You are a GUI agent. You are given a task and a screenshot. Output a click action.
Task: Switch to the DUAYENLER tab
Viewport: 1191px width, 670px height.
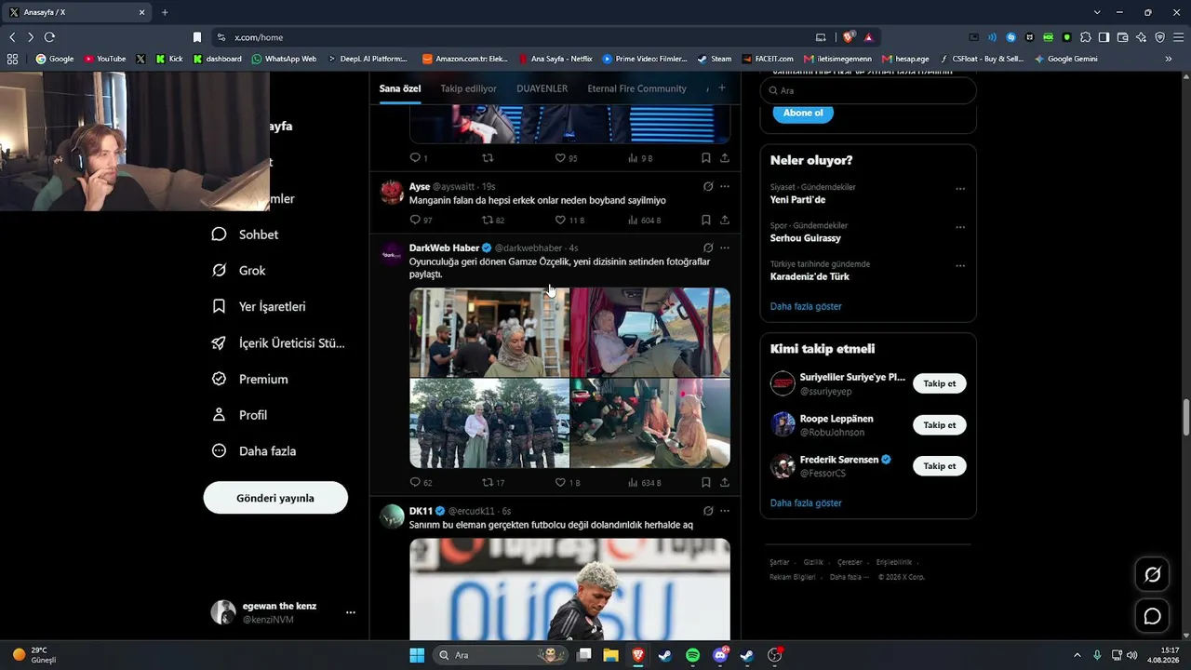point(542,88)
